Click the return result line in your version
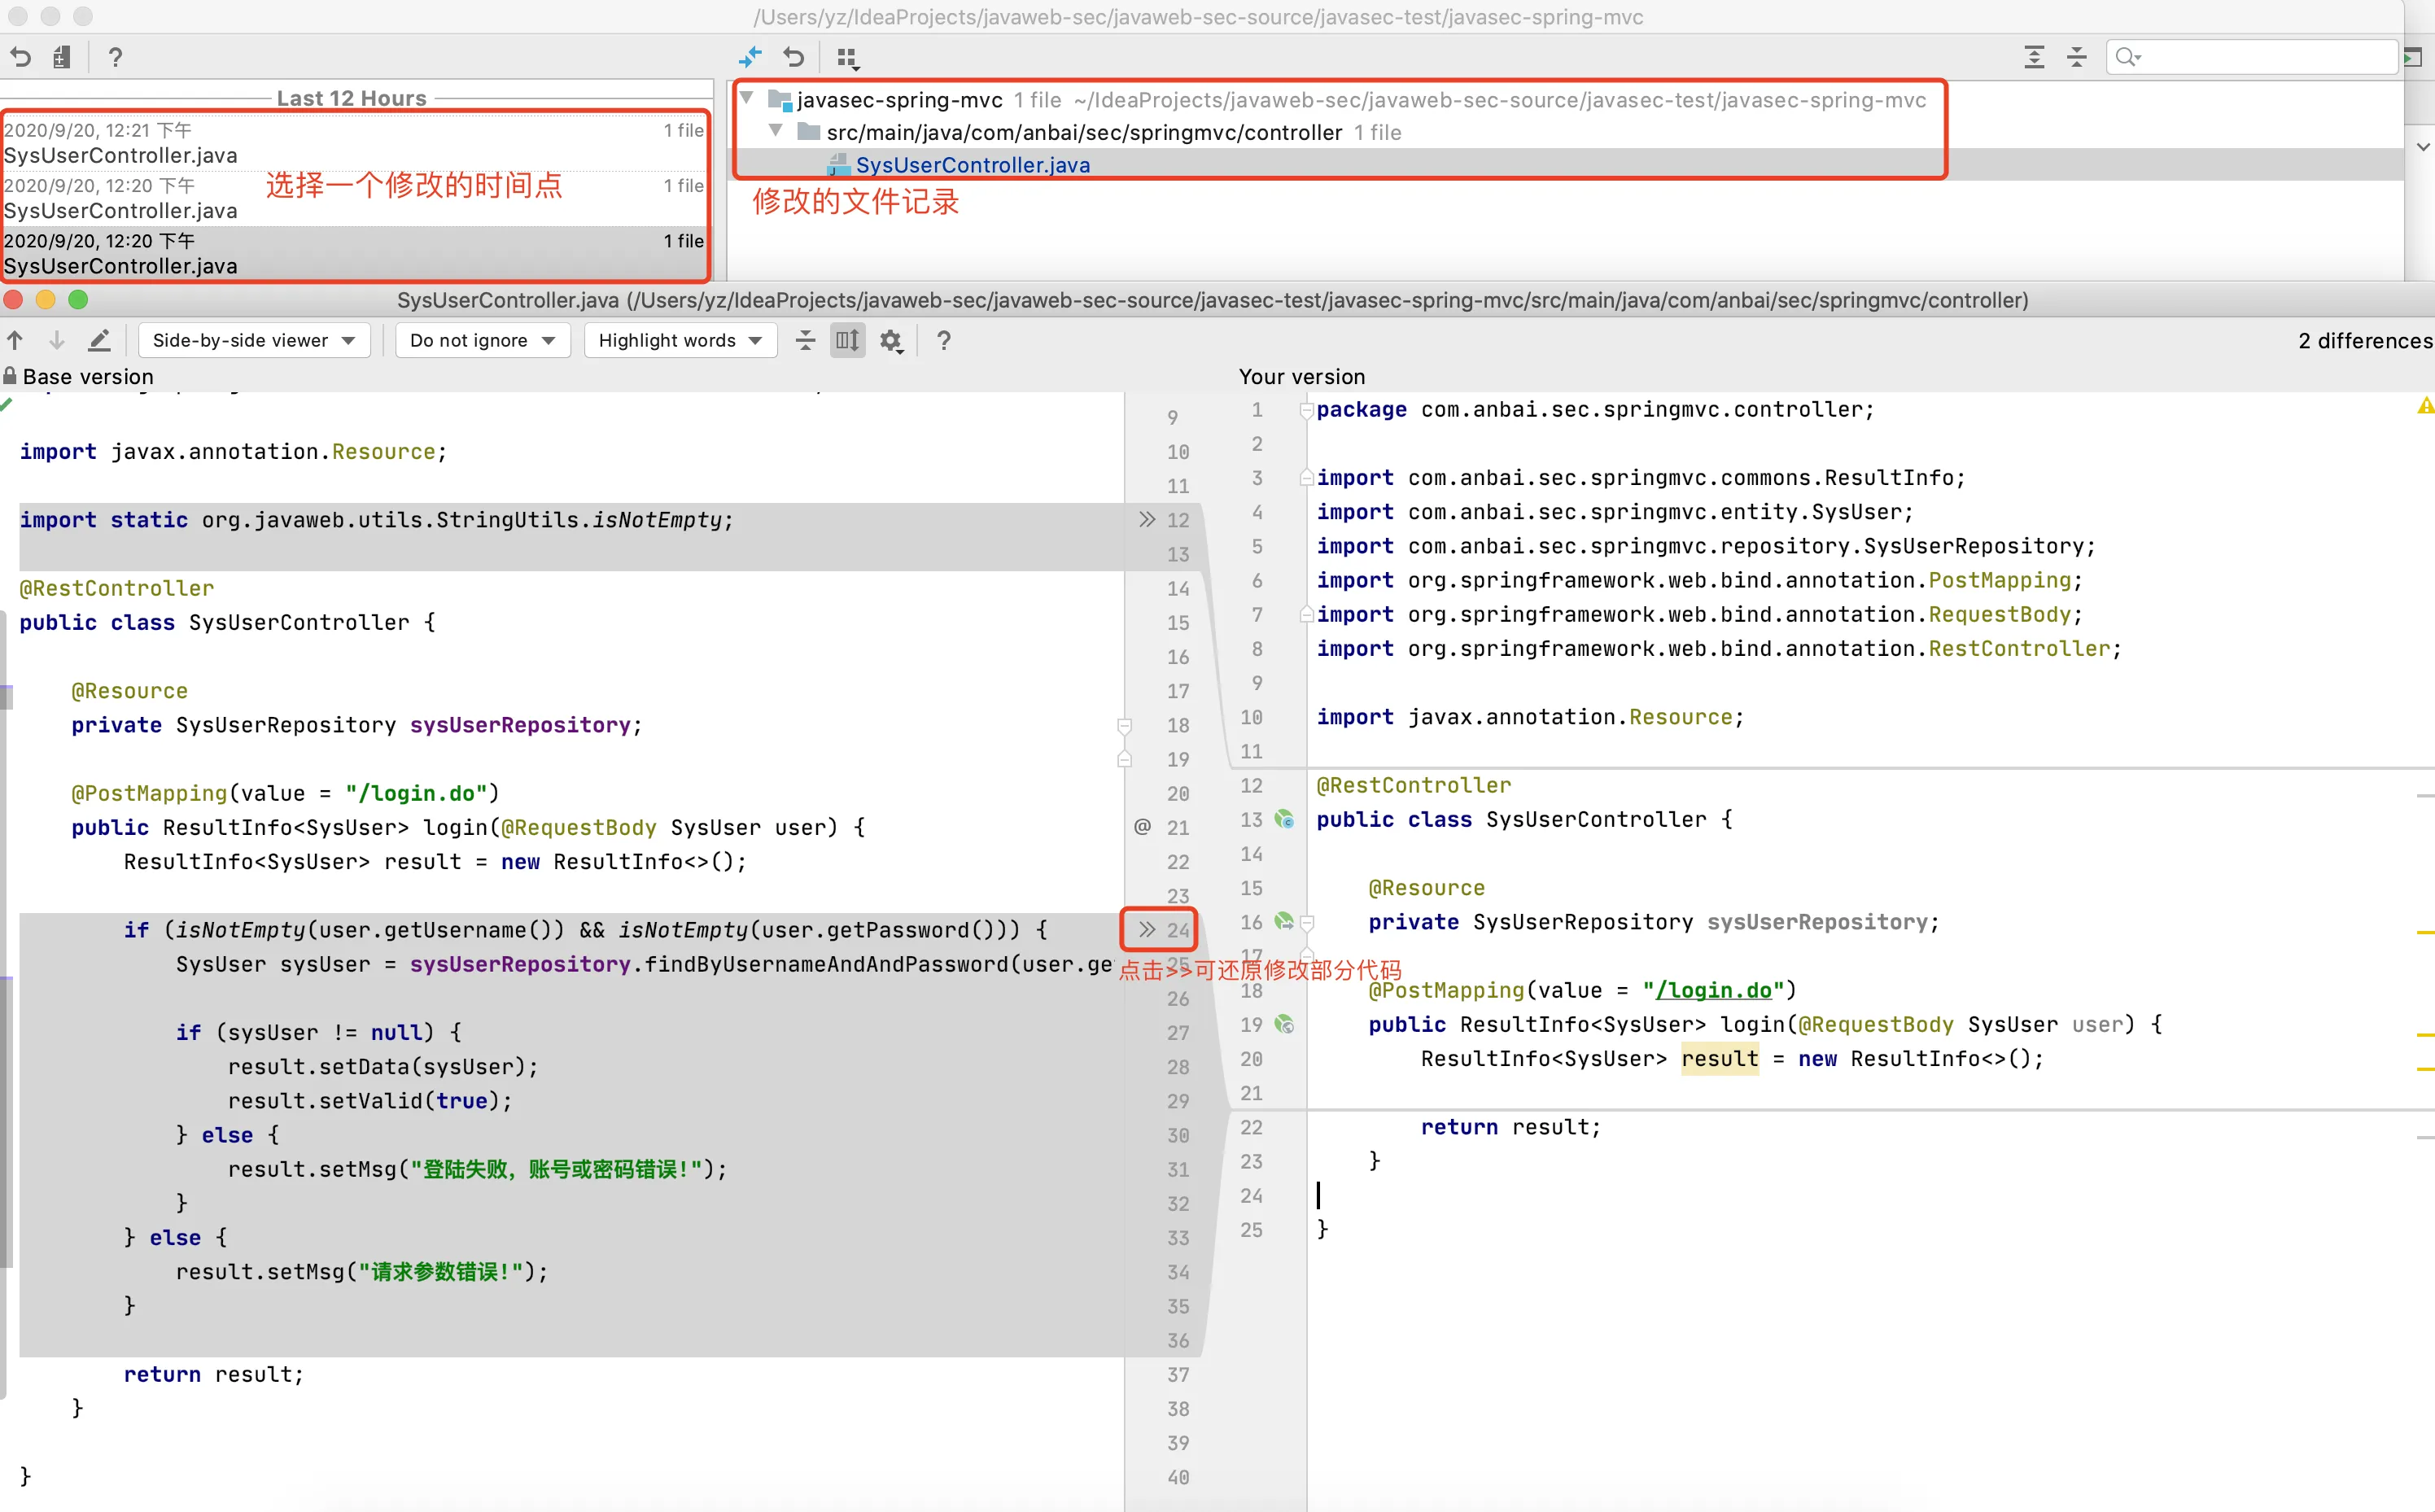This screenshot has height=1512, width=2435. pyautogui.click(x=1511, y=1127)
